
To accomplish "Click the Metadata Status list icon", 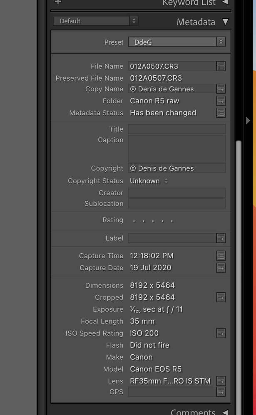I will 221,113.
